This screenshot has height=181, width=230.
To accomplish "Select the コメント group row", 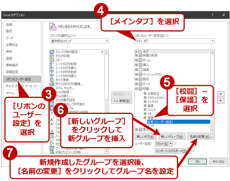I will (152, 110).
